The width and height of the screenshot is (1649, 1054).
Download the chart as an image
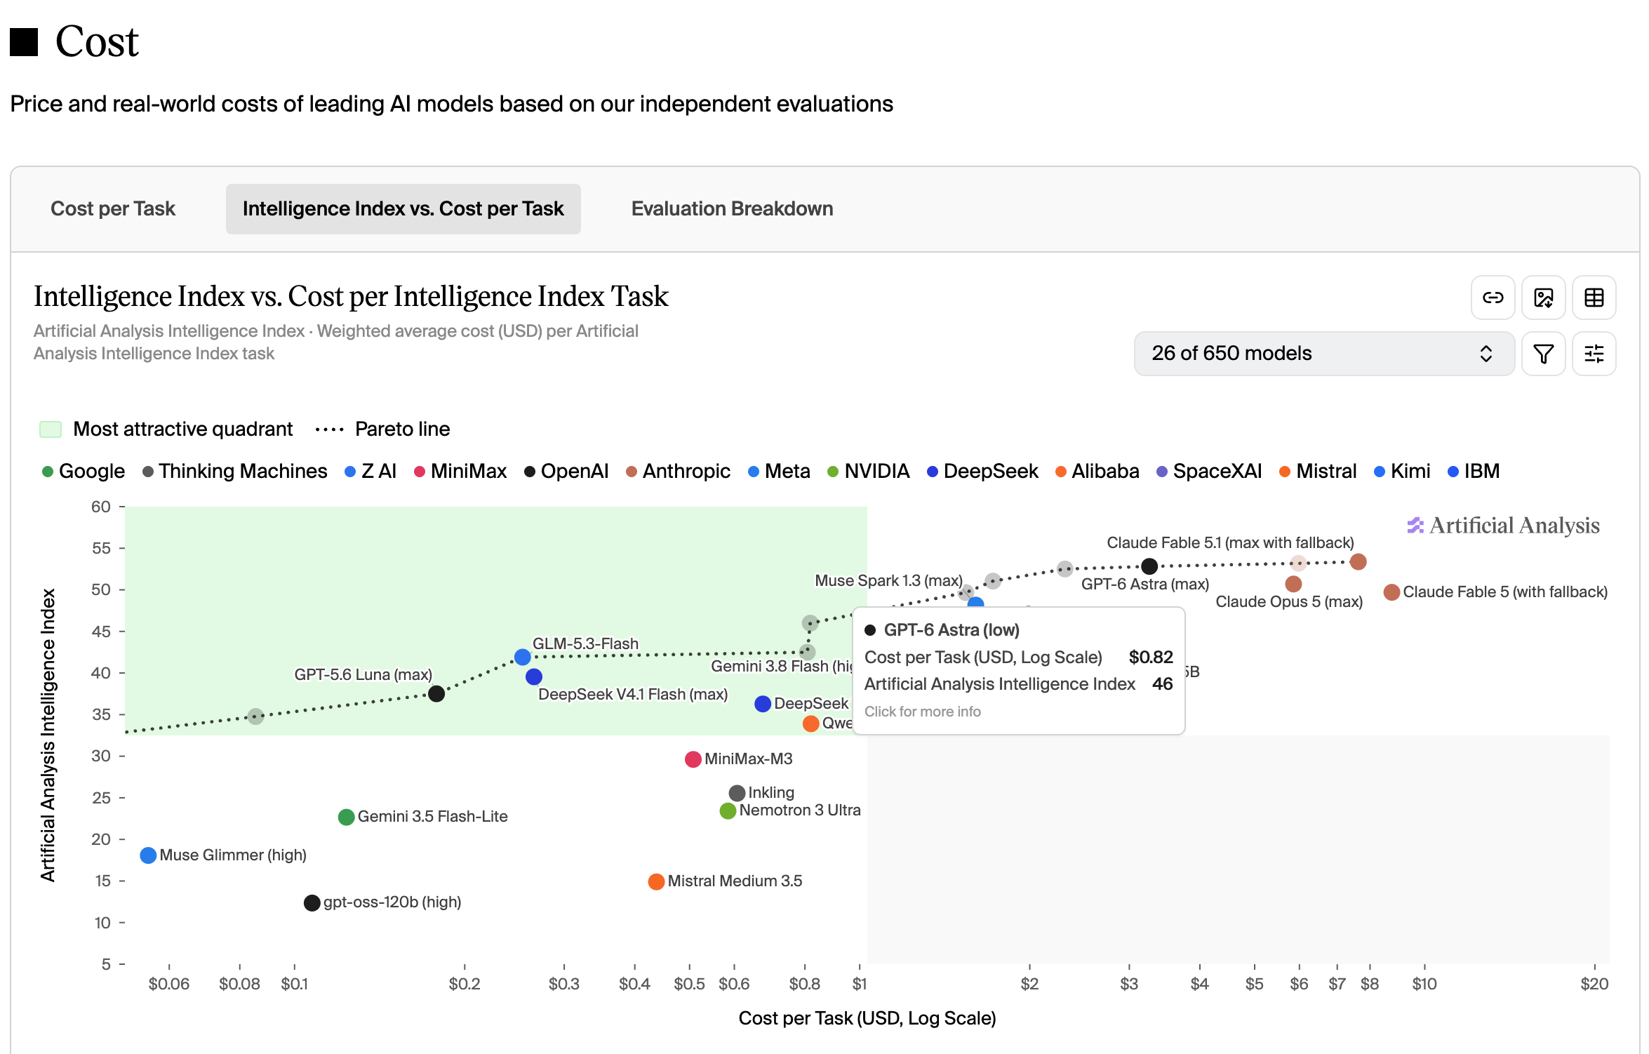tap(1543, 298)
